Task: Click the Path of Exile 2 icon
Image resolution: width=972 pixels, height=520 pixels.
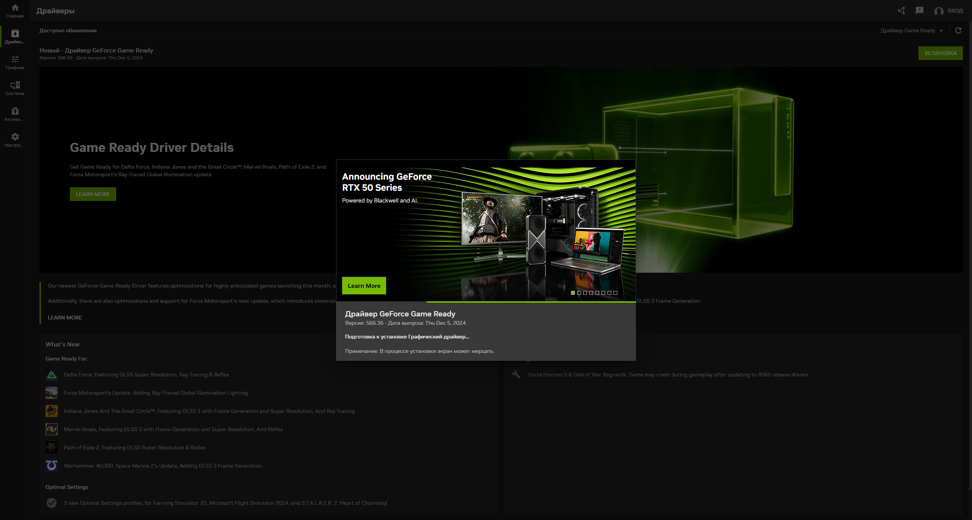Action: click(x=52, y=447)
